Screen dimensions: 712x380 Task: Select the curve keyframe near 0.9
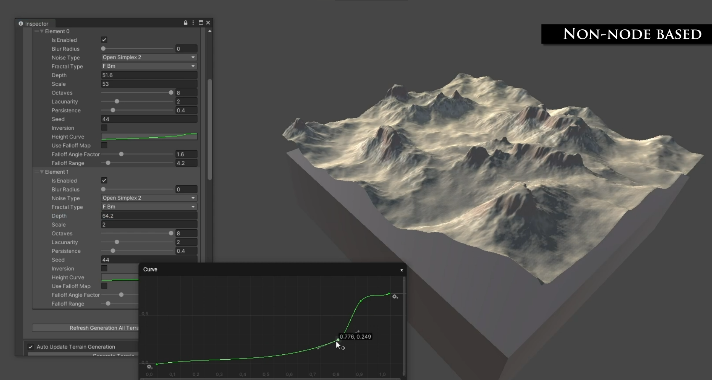[x=361, y=301]
